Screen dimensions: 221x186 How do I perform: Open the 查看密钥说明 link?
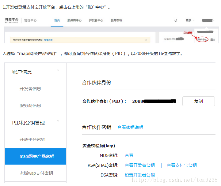point(130,127)
